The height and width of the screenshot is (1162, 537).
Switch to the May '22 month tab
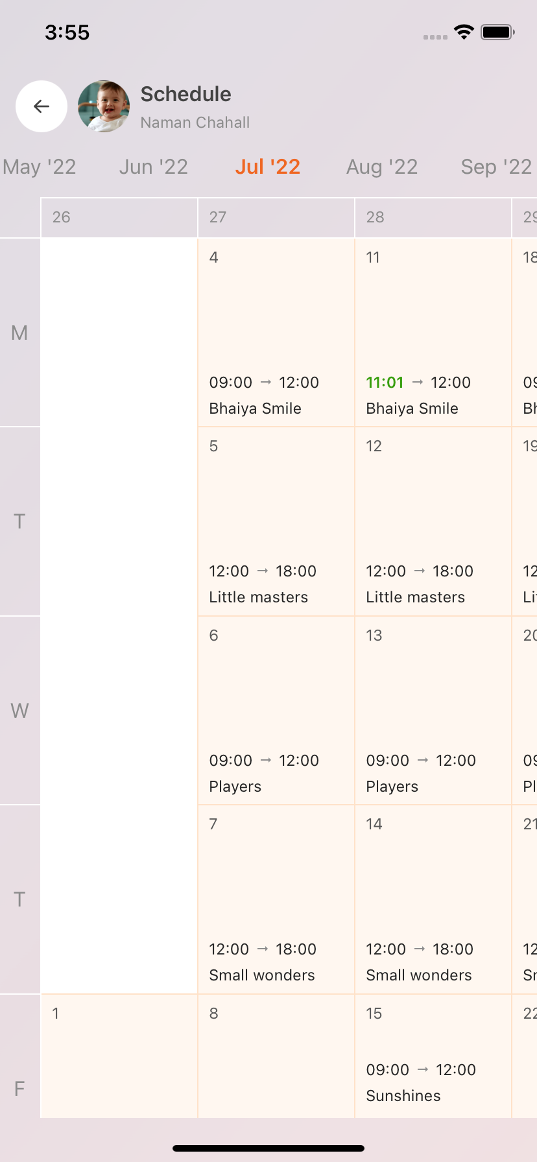[x=40, y=167]
